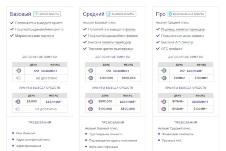
Task: Select the Высокие лимиты badge
Action: coord(121,14)
